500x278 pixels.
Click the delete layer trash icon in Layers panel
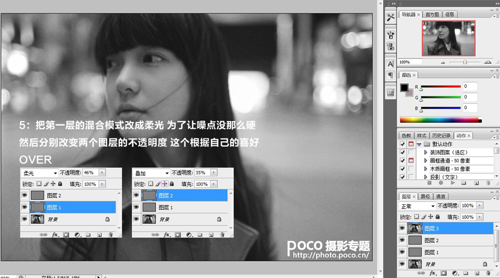(488, 273)
